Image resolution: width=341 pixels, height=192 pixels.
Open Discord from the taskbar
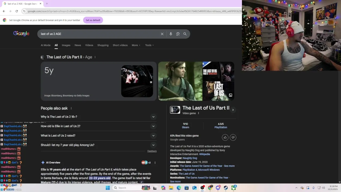(218, 188)
